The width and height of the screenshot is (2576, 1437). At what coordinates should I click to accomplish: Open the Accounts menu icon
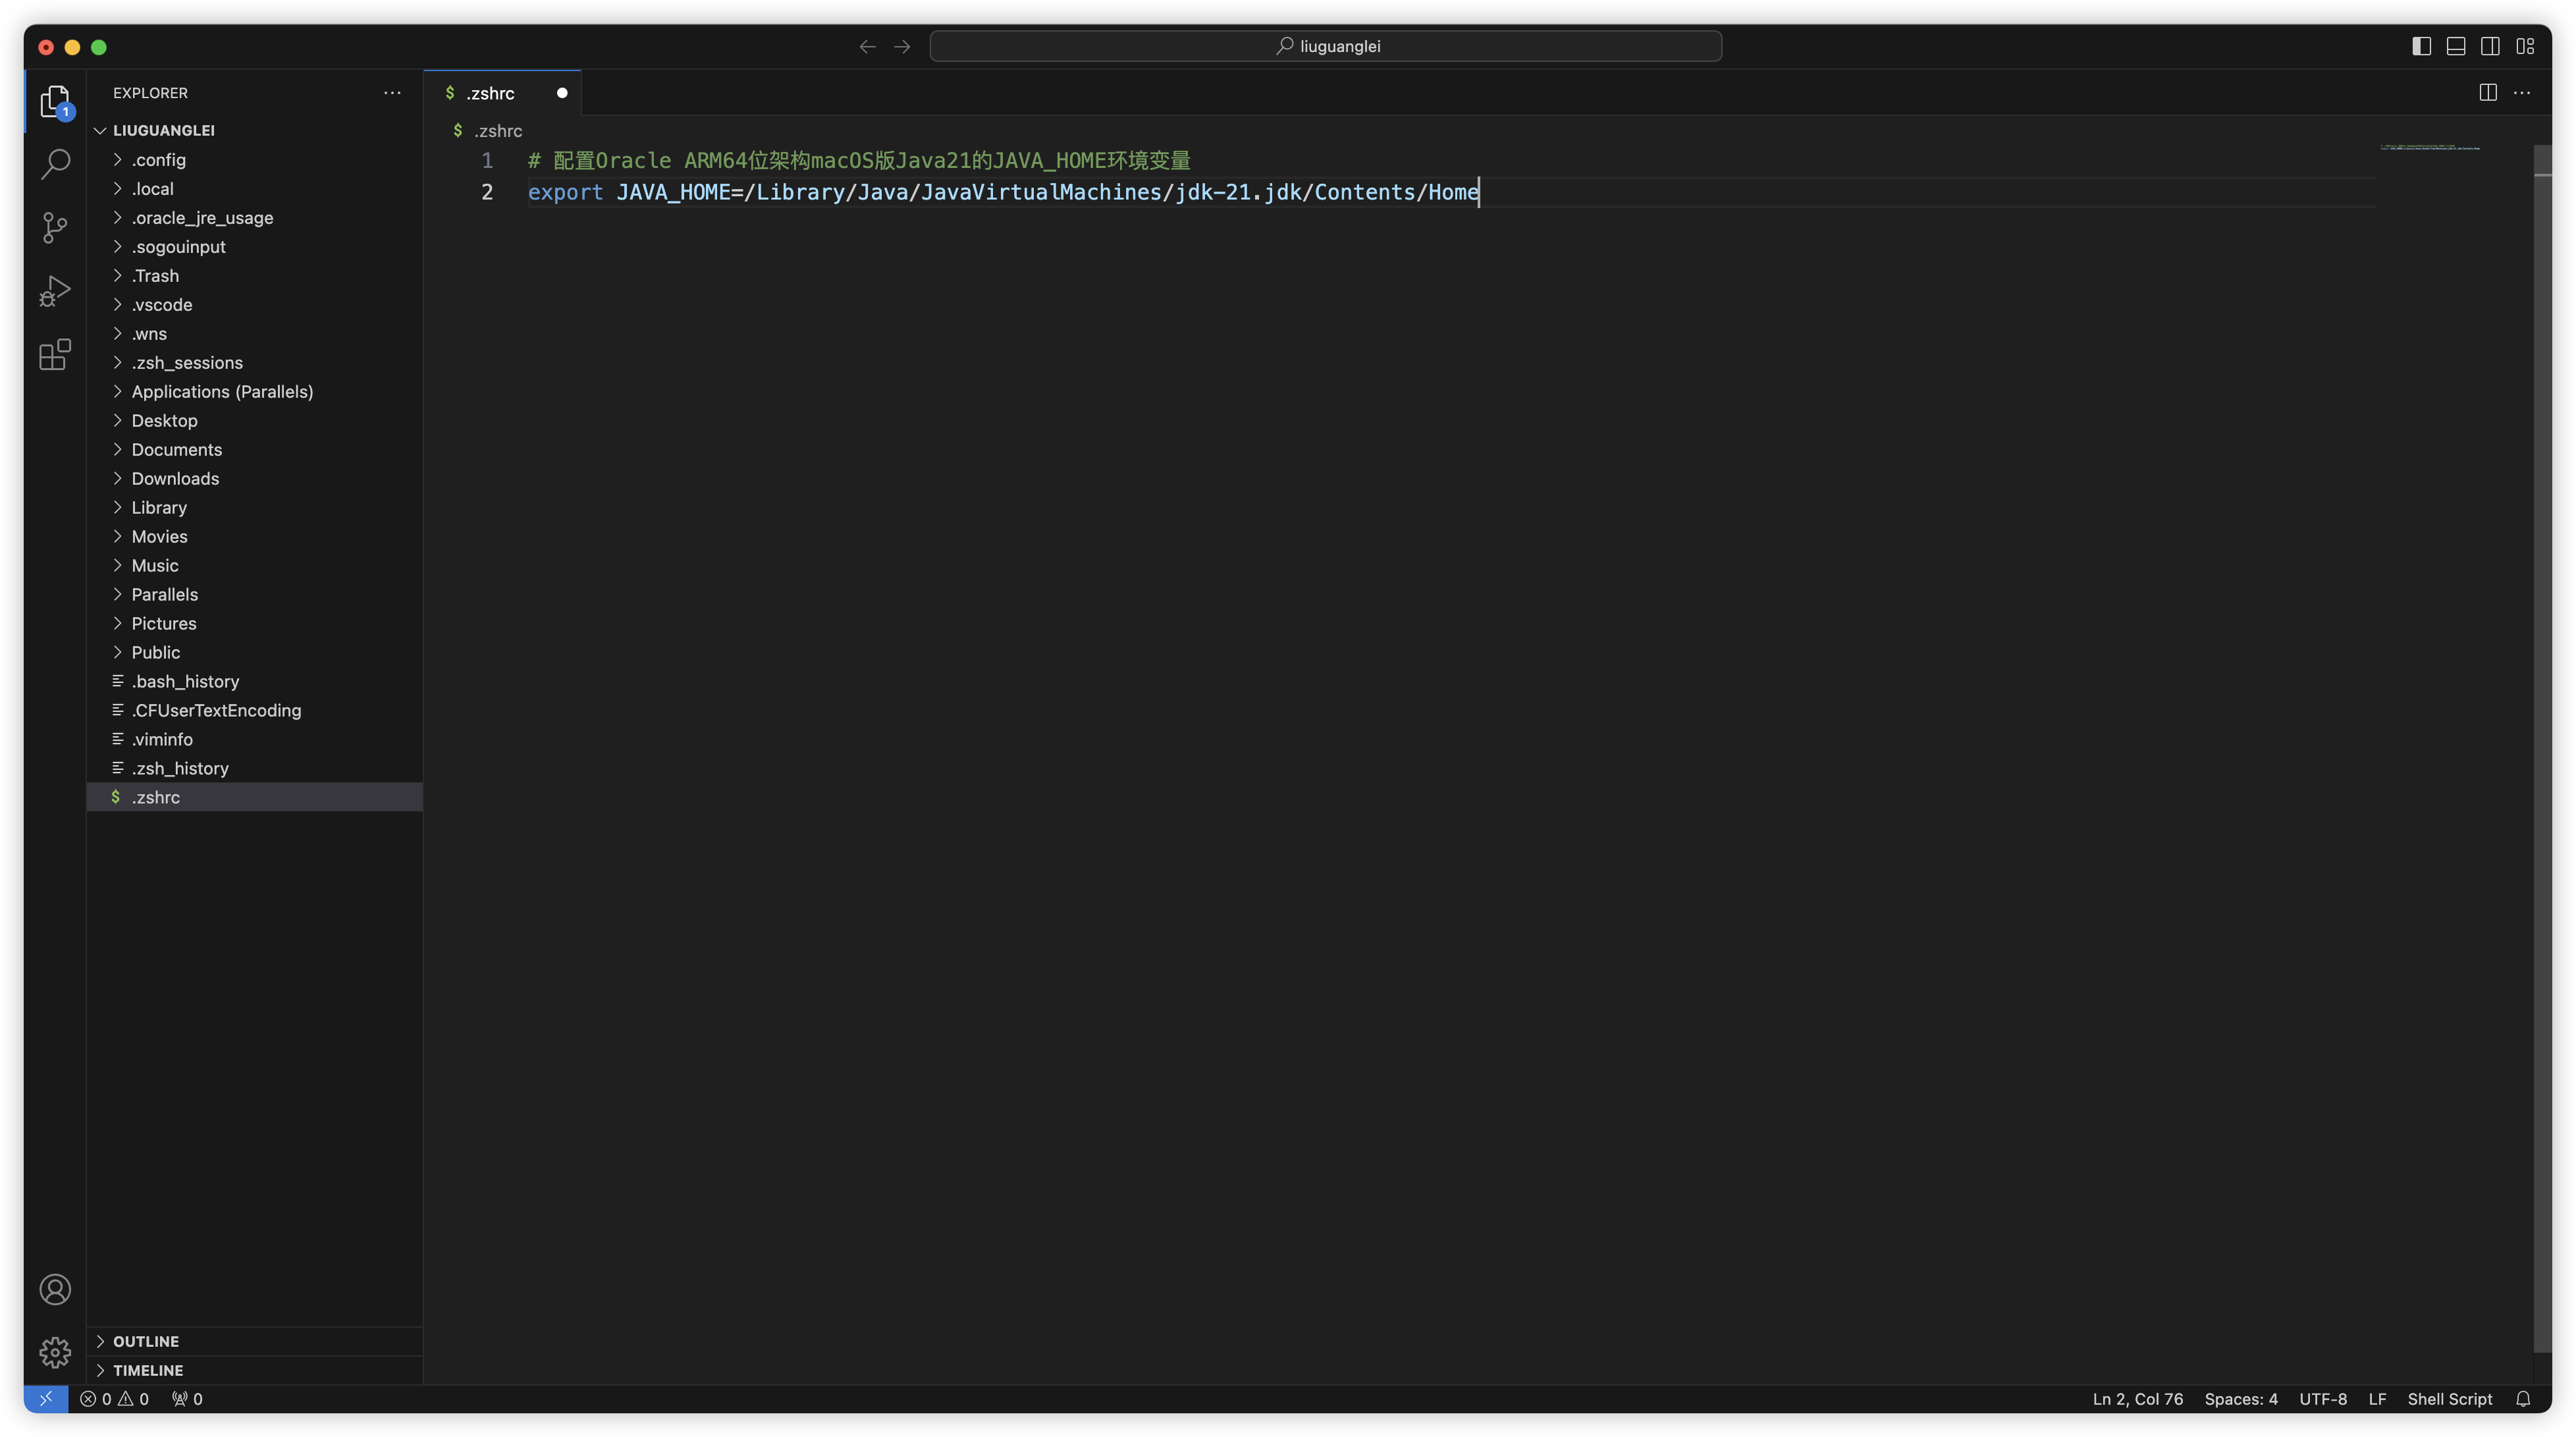(55, 1289)
